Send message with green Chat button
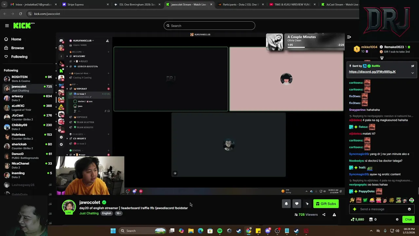The height and width of the screenshot is (236, 419). click(x=408, y=220)
